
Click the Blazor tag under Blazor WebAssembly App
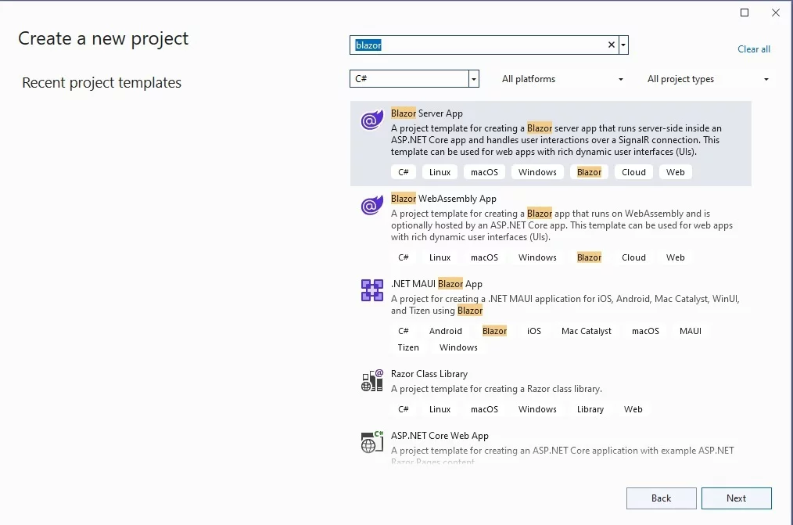pos(589,257)
